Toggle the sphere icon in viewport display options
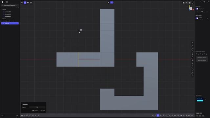The width and height of the screenshot is (210, 118). tap(190, 3)
